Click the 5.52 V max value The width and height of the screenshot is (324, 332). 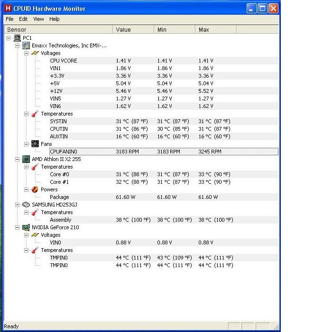(206, 91)
